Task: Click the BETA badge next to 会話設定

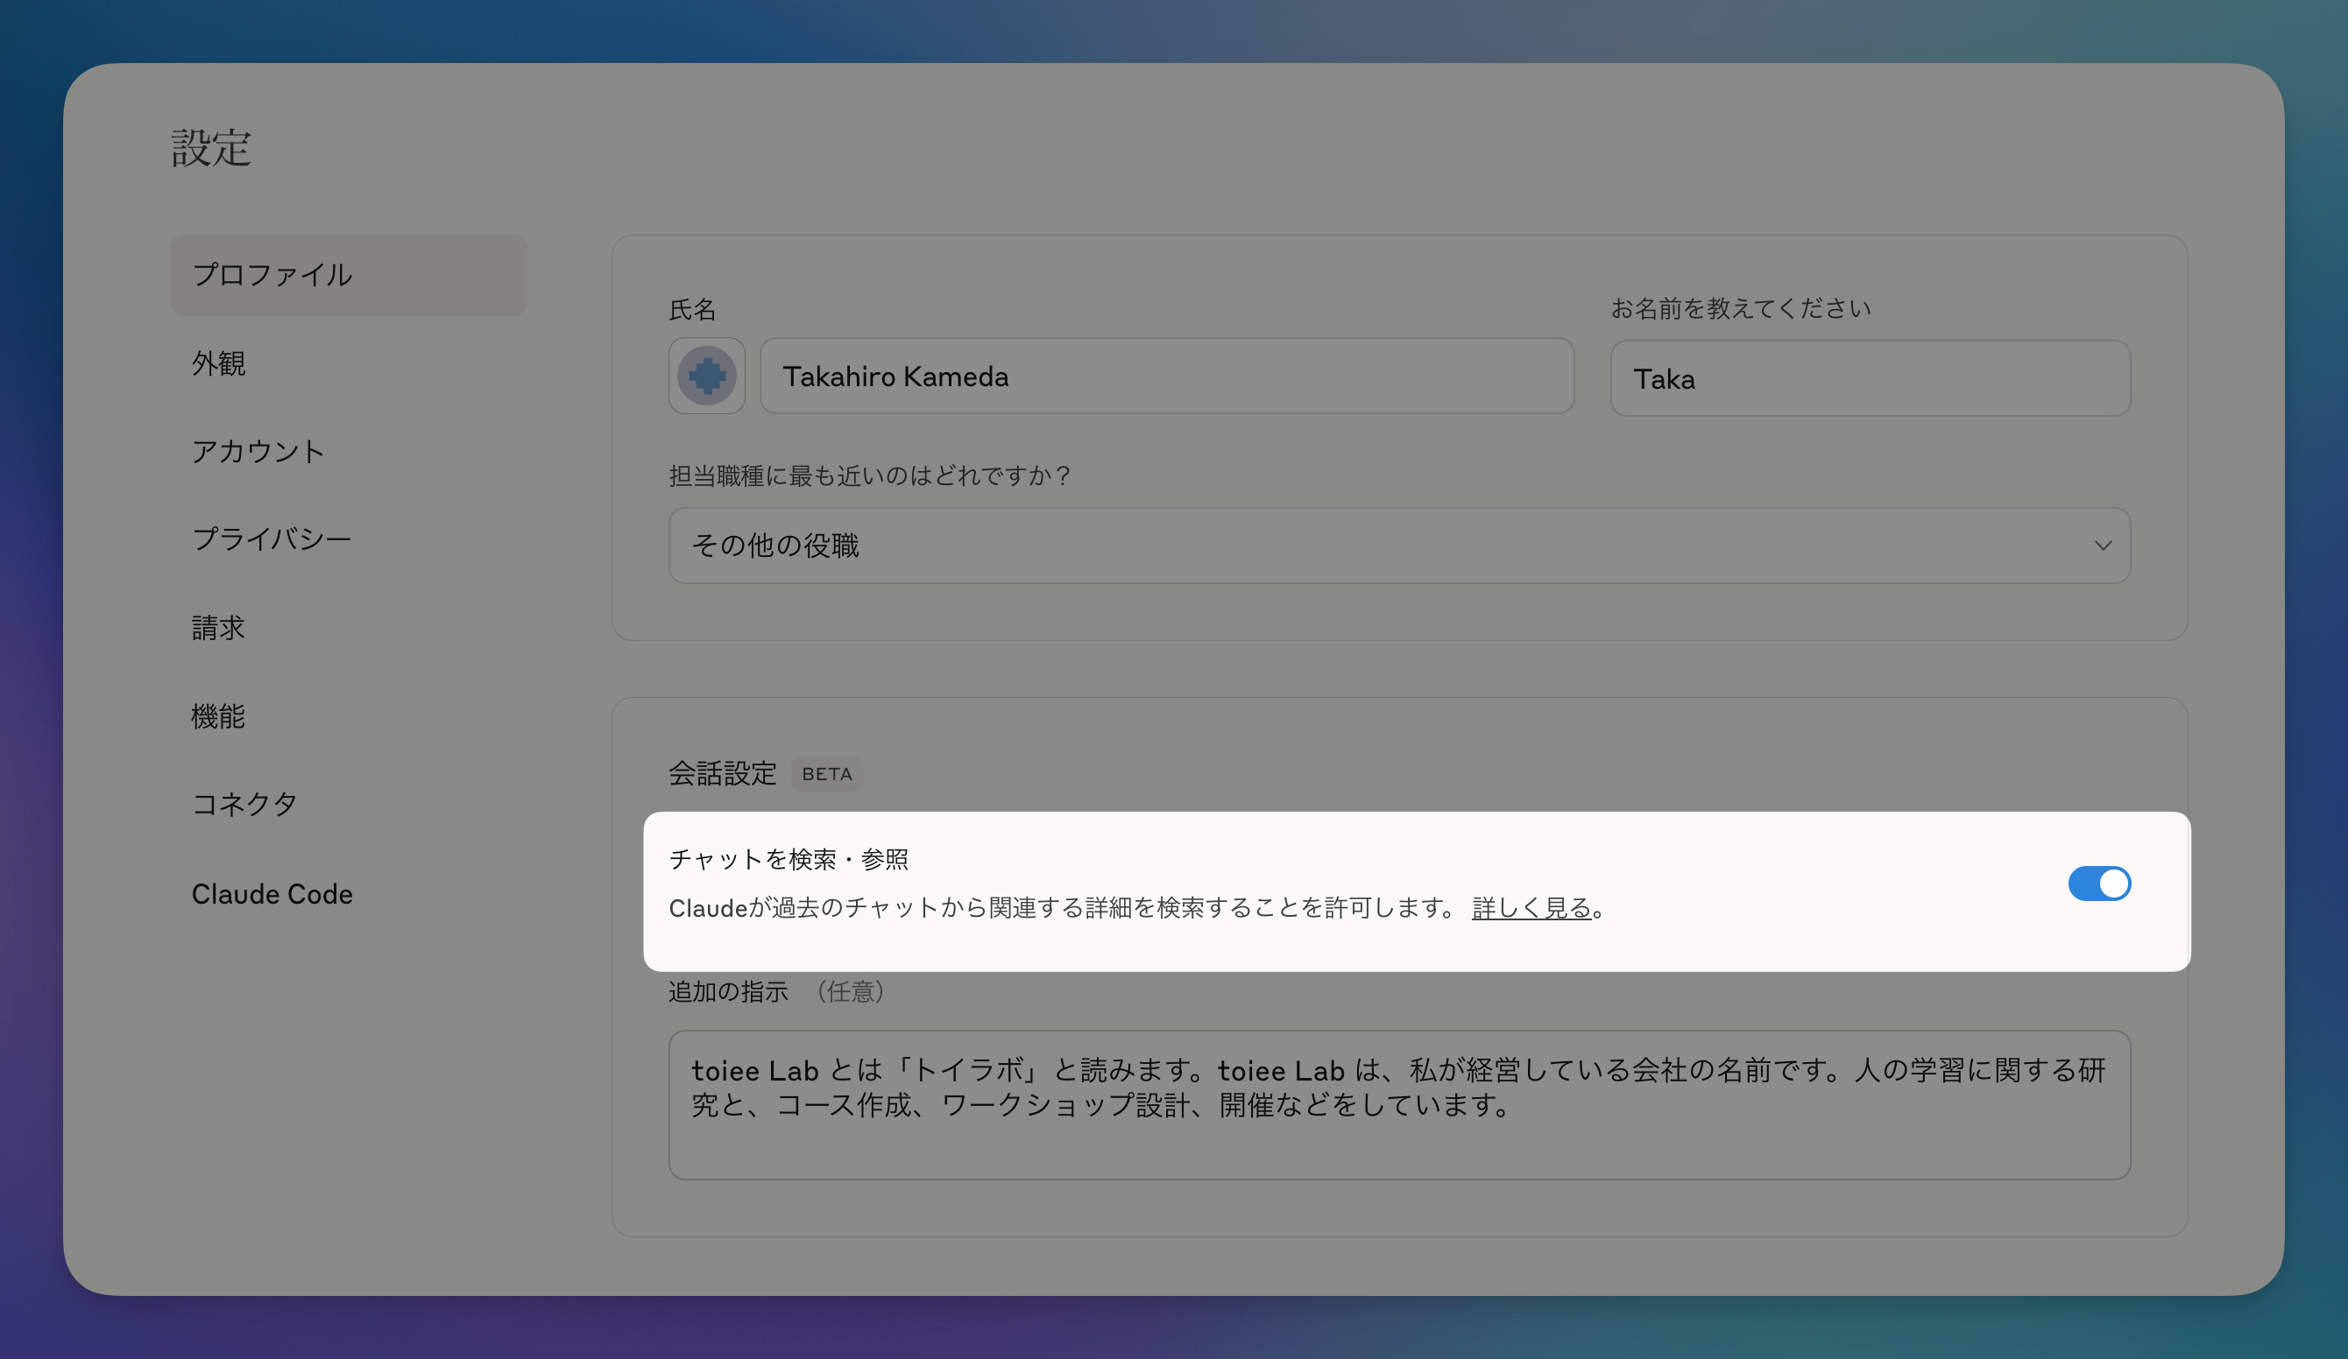Action: click(826, 774)
